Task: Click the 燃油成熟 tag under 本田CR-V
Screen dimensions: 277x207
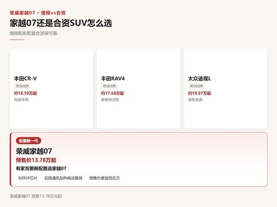Action: [23, 86]
